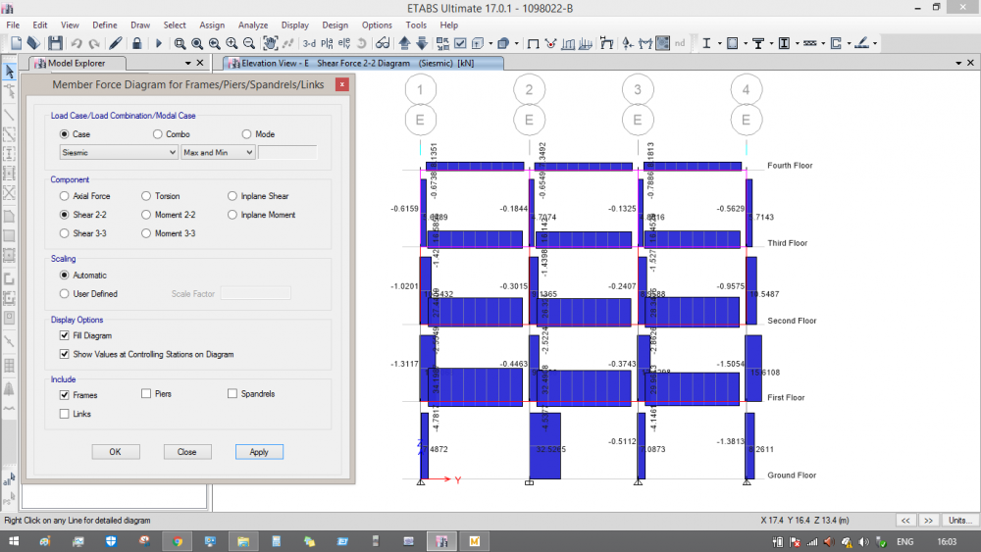981x552 pixels.
Task: Click the OK button
Action: click(115, 451)
